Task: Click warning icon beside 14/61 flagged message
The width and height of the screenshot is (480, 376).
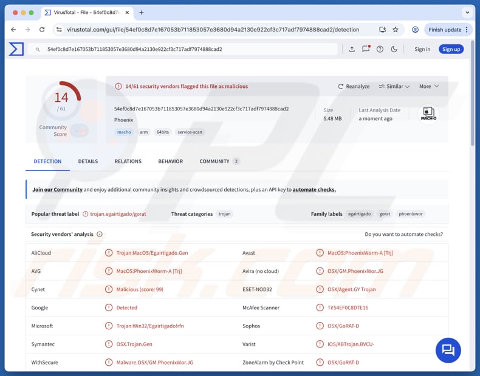Action: pos(118,87)
